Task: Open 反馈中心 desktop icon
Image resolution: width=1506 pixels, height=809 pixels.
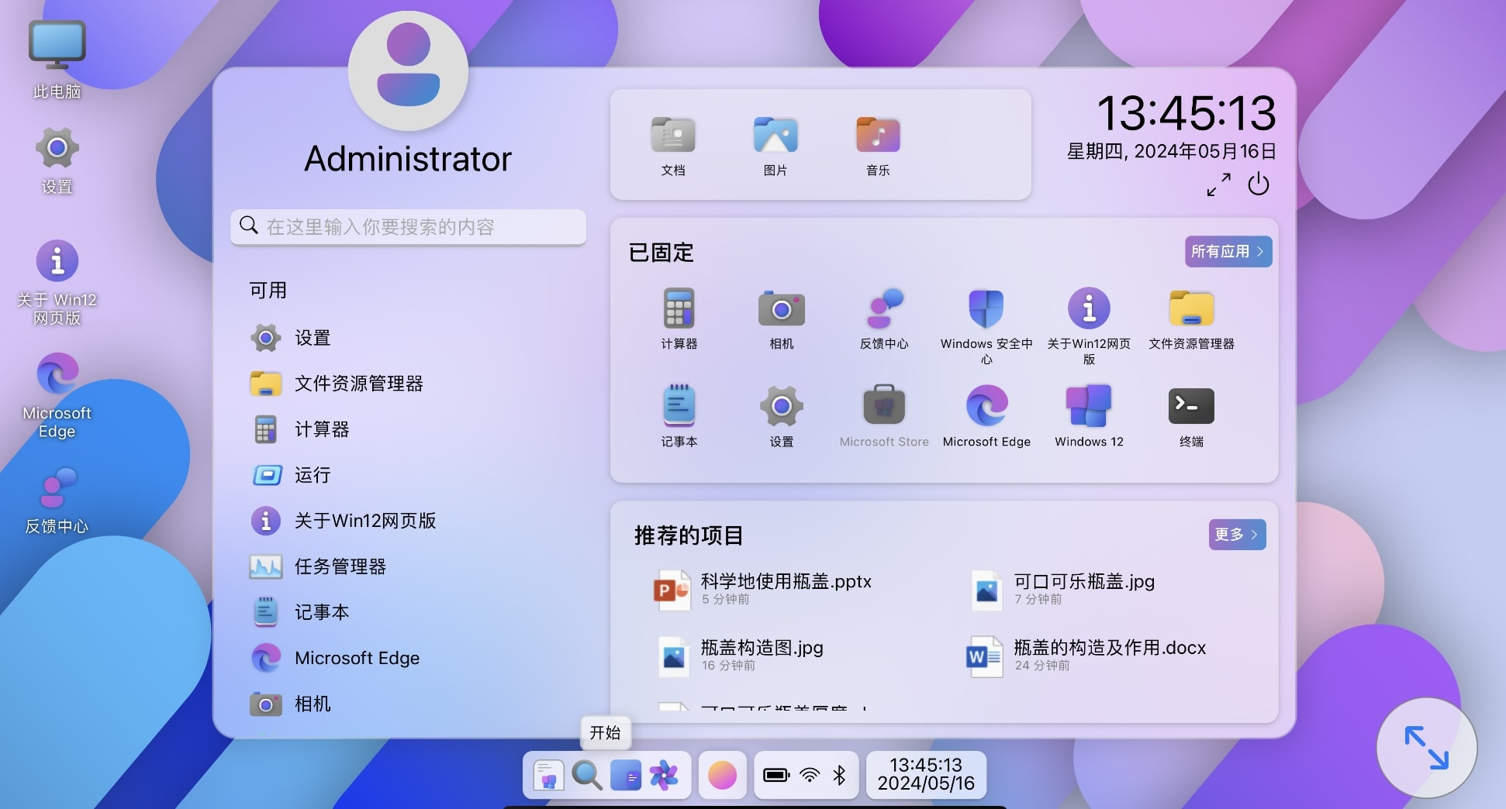Action: pyautogui.click(x=57, y=501)
